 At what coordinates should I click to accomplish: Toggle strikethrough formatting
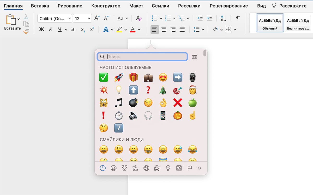click(x=73, y=30)
